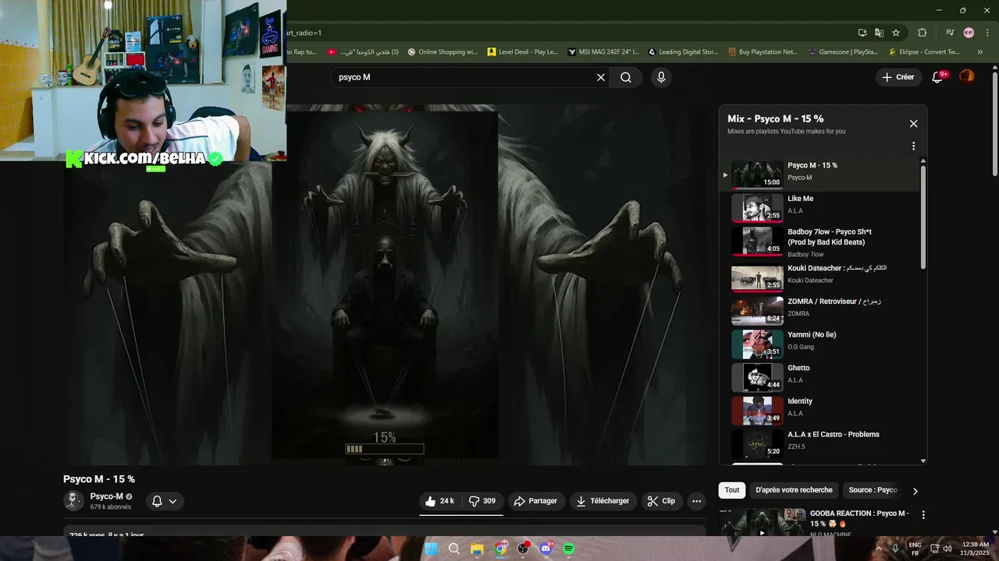999x561 pixels.
Task: Open the YouTube account avatar menu
Action: [967, 76]
